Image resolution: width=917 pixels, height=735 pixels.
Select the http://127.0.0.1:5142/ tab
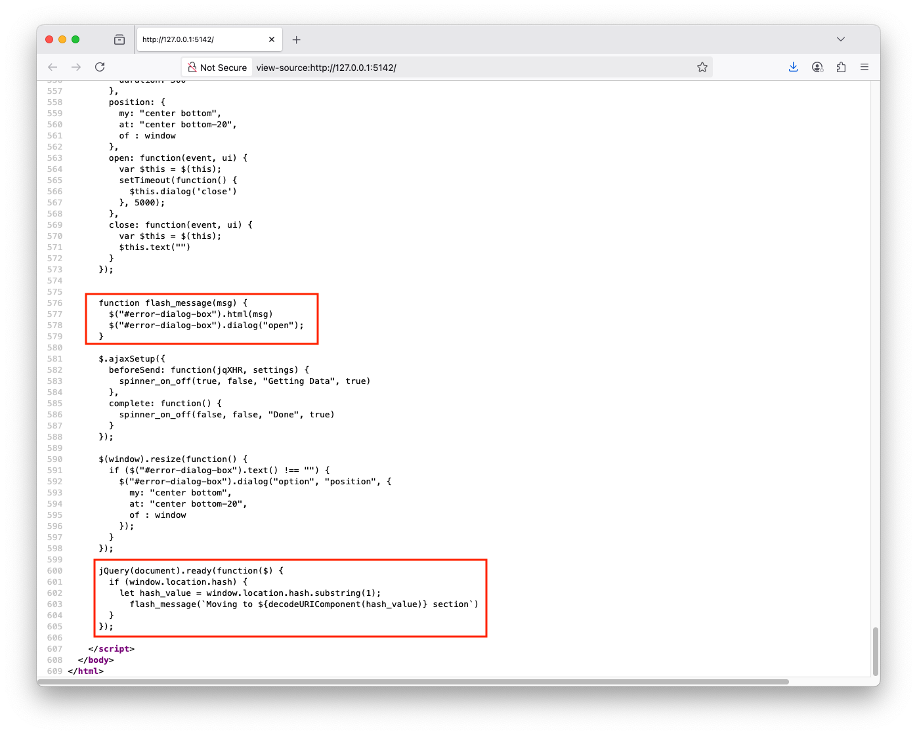[x=209, y=39]
